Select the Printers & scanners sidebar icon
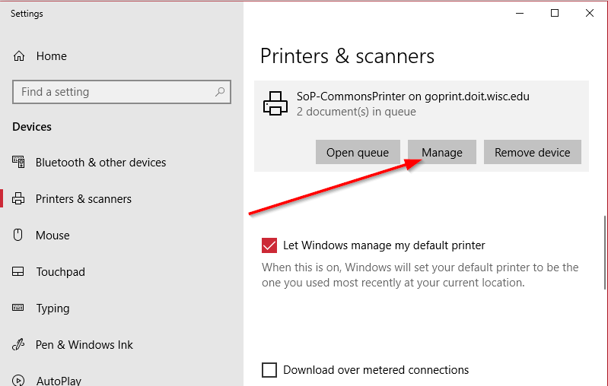The image size is (608, 386). point(18,198)
